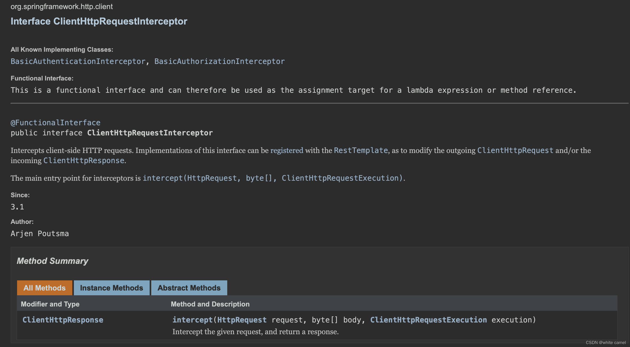Open the BasicAuthorizationInterceptor class link
630x347 pixels.
219,61
